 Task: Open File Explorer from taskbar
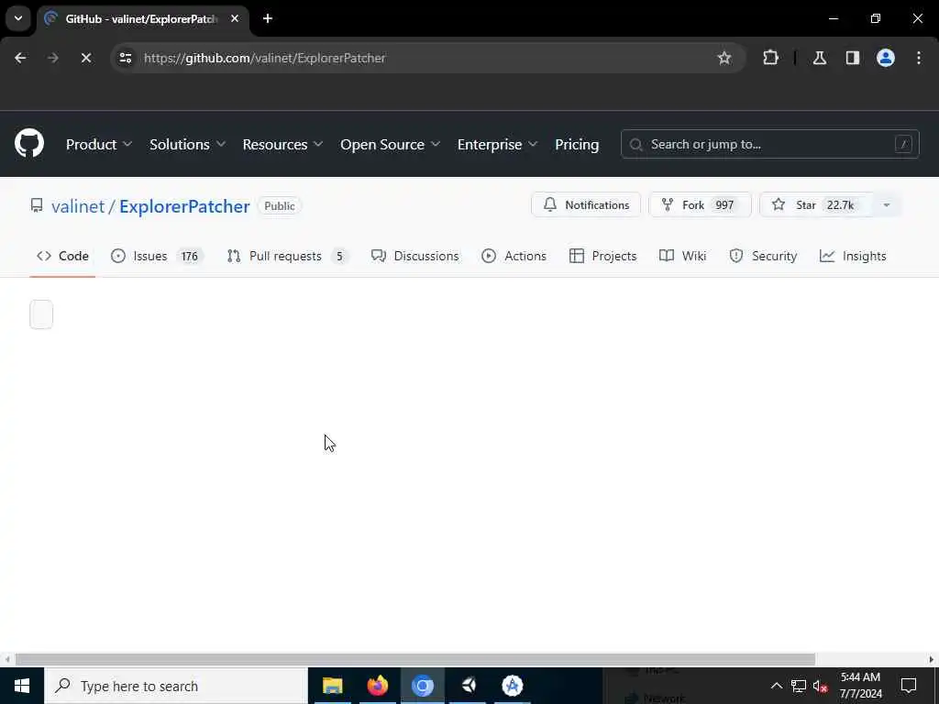coord(332,686)
